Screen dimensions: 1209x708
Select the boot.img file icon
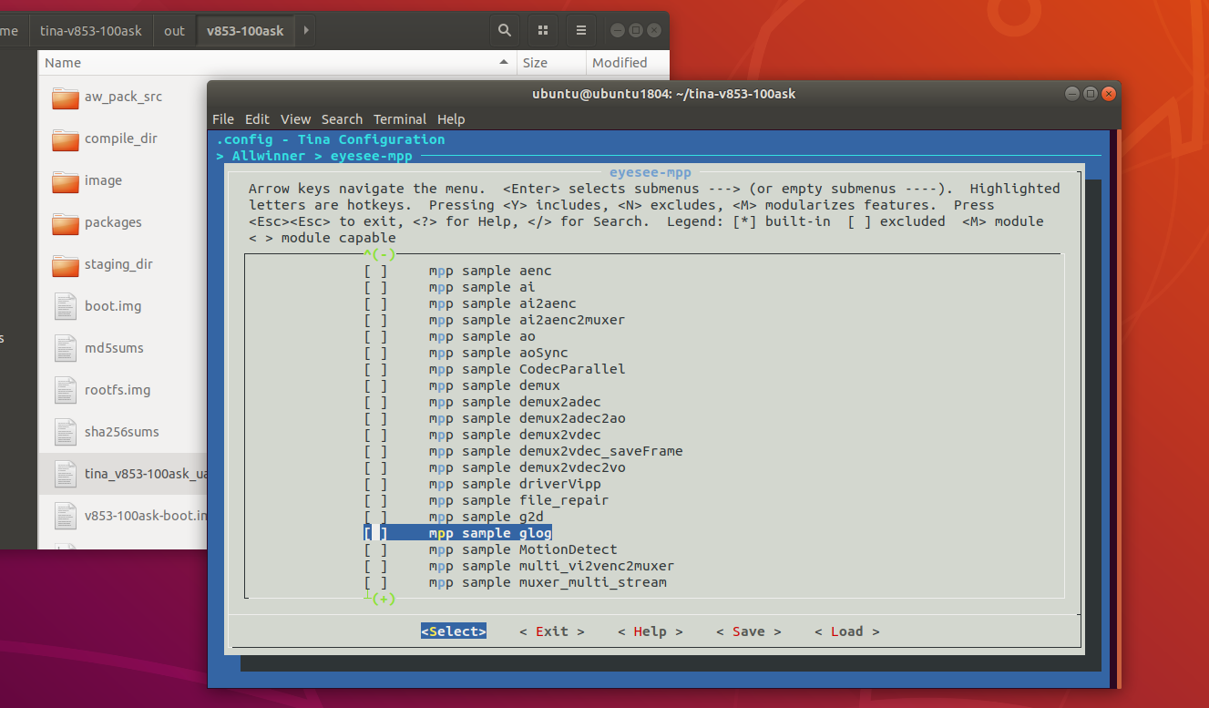[x=66, y=306]
